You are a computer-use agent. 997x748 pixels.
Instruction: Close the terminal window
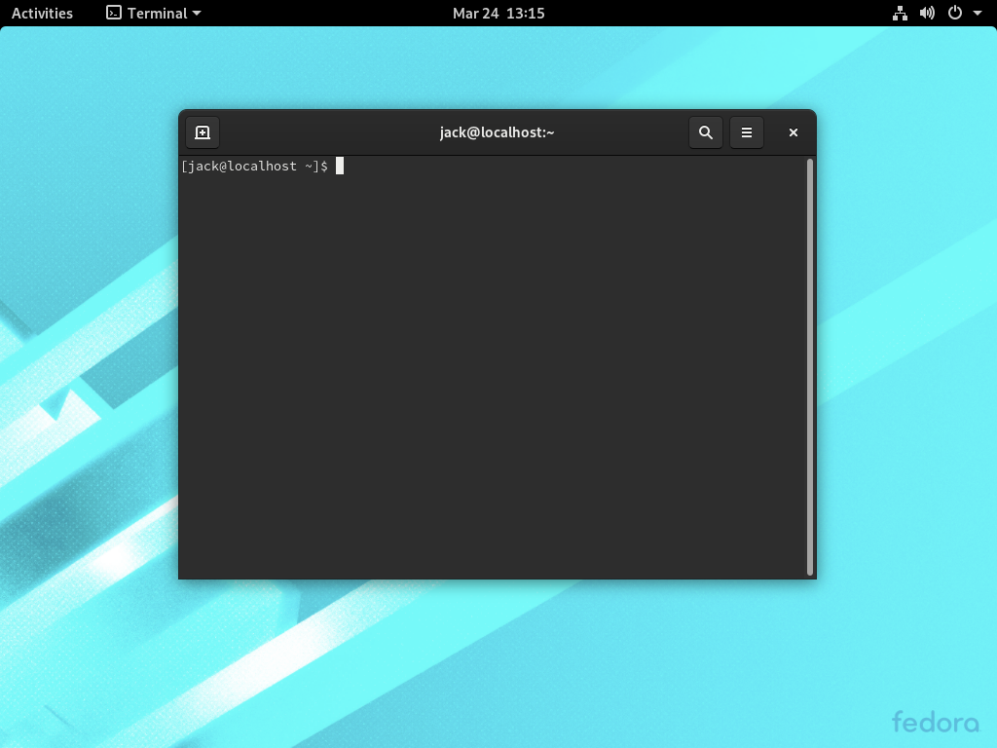pyautogui.click(x=793, y=132)
